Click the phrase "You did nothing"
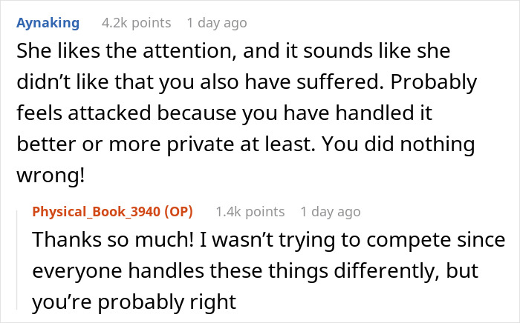Viewport: 520px width, 323px height. pyautogui.click(x=398, y=144)
